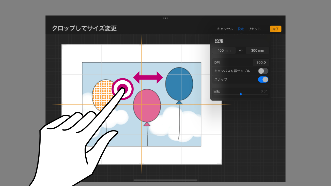Tap the three-dot multitasking indicator
The image size is (331, 186).
click(x=165, y=18)
